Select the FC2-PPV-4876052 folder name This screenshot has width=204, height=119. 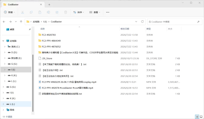(x=51, y=46)
